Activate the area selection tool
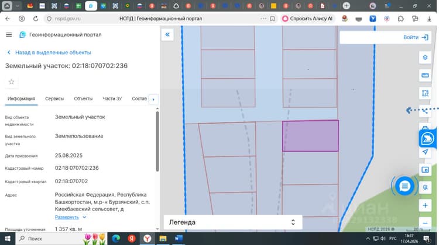This screenshot has width=439, height=245. [x=425, y=93]
